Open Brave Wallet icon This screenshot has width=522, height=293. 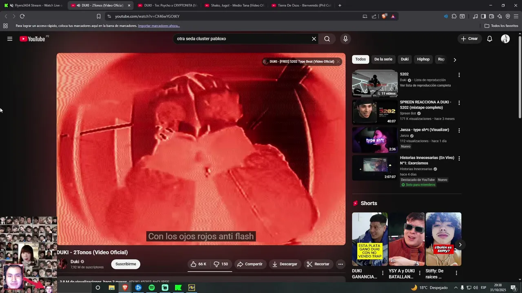click(491, 16)
